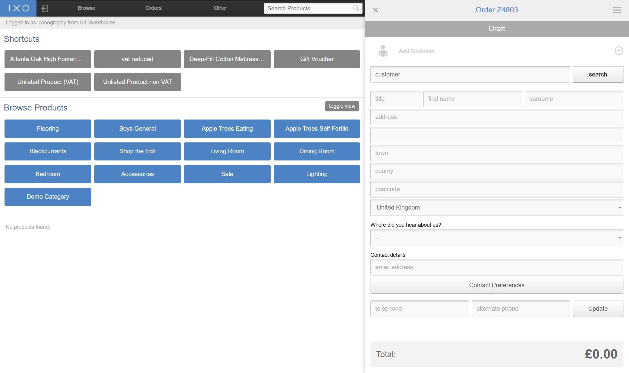Select the Gift Voucher shortcut
Screen dimensions: 629x373
tap(317, 59)
